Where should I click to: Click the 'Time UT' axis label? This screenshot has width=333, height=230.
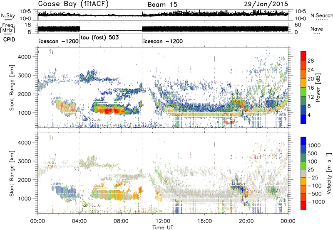(163, 228)
